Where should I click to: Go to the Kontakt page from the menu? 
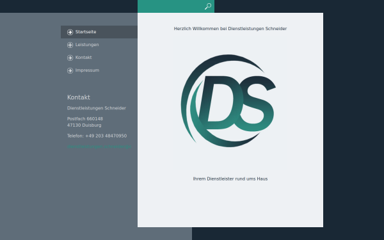(x=99, y=58)
